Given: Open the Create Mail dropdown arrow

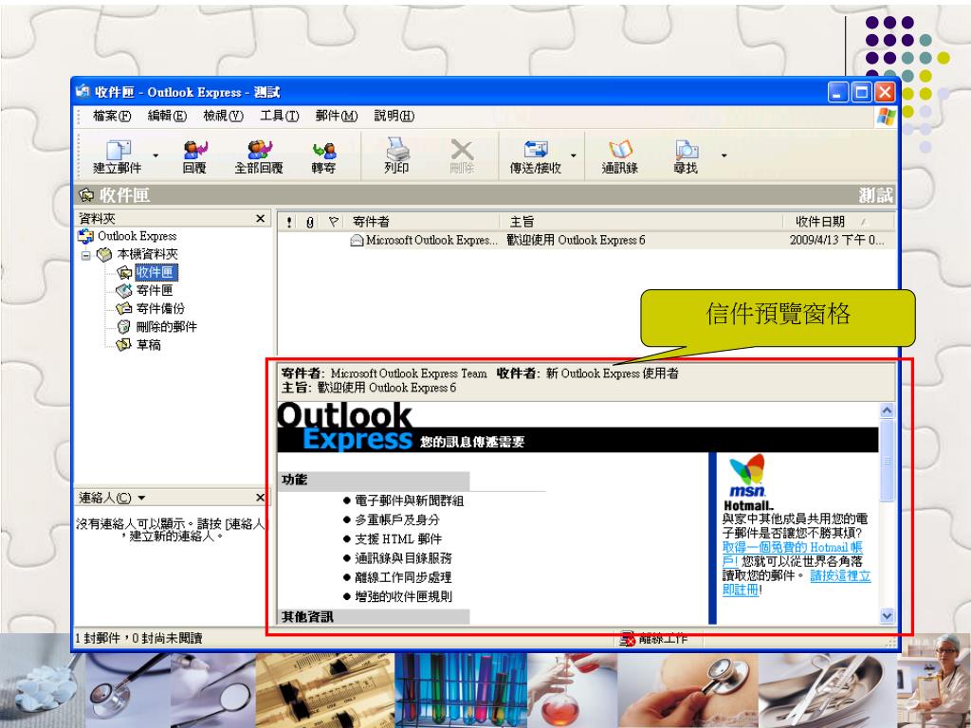Looking at the screenshot, I should (156, 156).
